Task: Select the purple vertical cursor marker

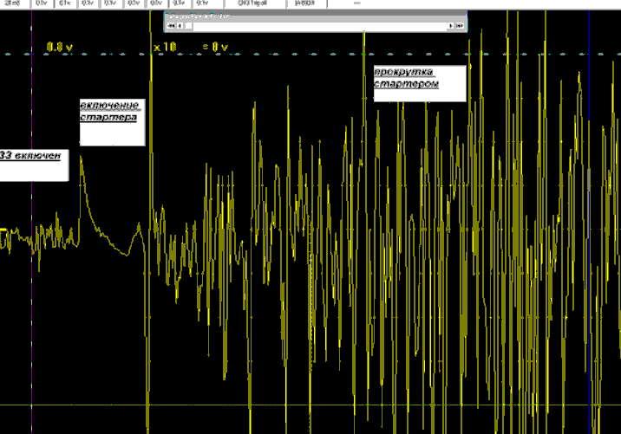Action: tap(32, 222)
